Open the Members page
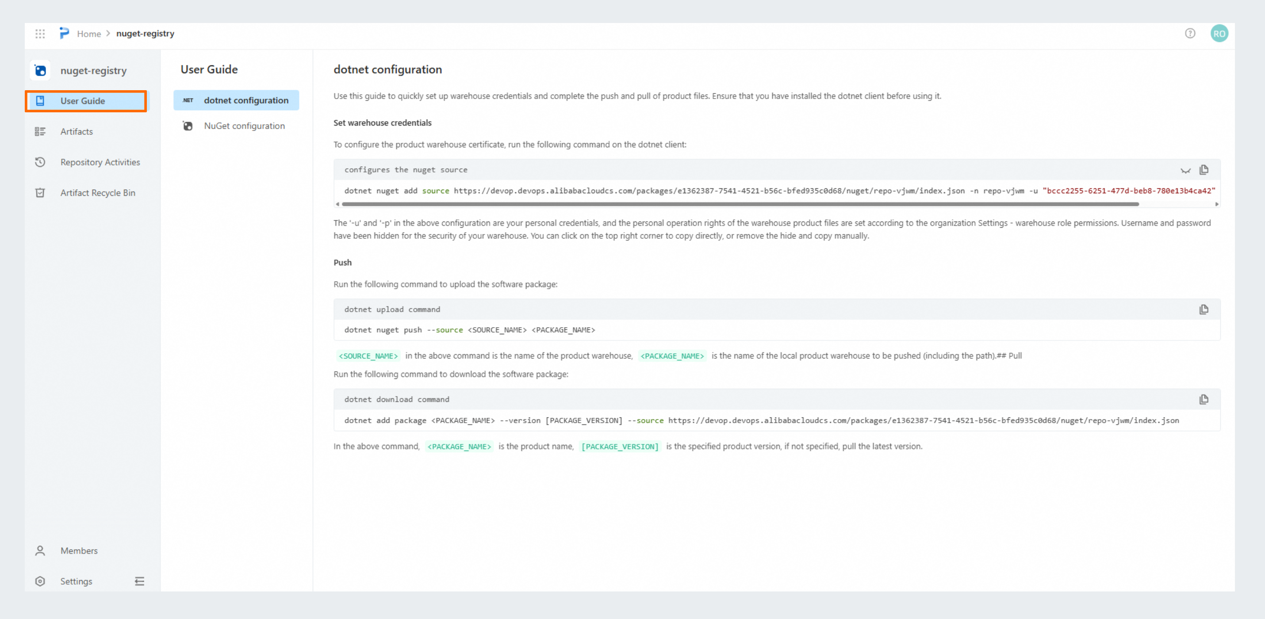The image size is (1265, 619). (x=79, y=551)
